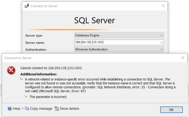Click the Help question mark icon
The image size is (189, 117).
[x=9, y=108]
